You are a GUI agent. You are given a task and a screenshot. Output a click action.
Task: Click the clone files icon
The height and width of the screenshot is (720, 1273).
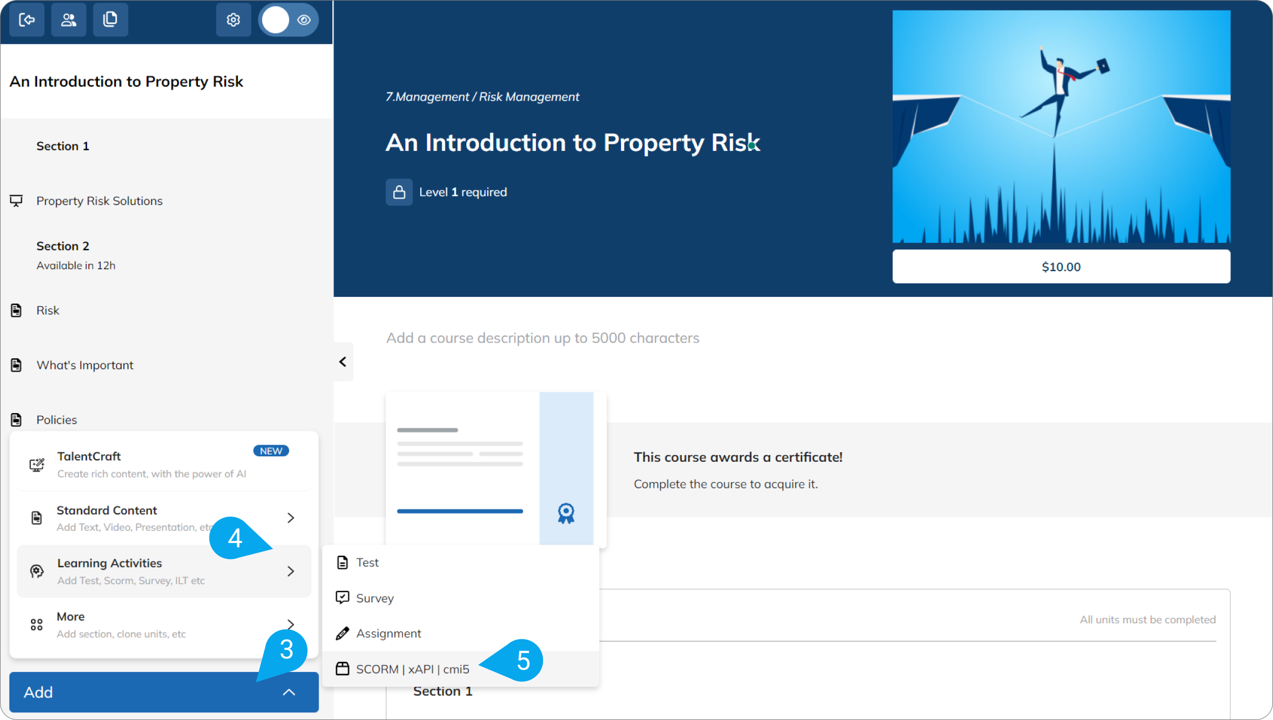coord(111,20)
